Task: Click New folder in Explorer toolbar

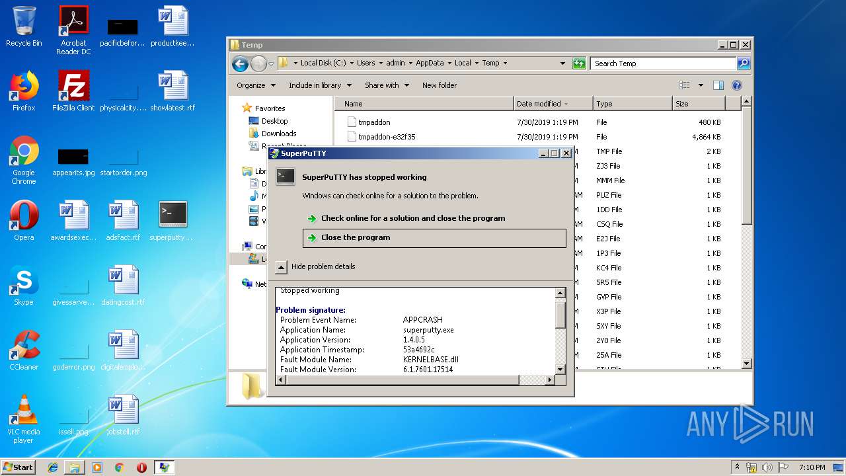Action: pyautogui.click(x=440, y=85)
